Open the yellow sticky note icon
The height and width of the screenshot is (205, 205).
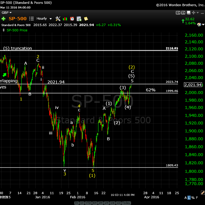click(x=86, y=19)
